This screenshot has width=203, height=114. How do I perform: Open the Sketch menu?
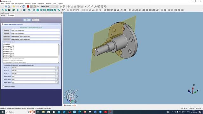34,3
